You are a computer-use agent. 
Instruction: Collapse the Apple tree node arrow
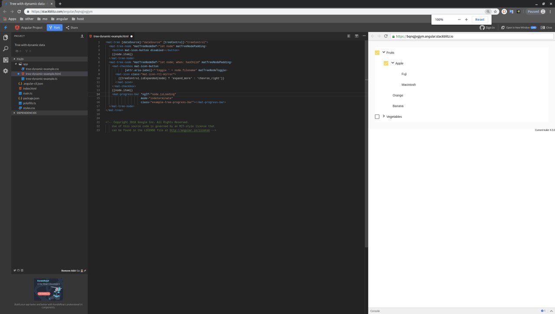(x=392, y=63)
